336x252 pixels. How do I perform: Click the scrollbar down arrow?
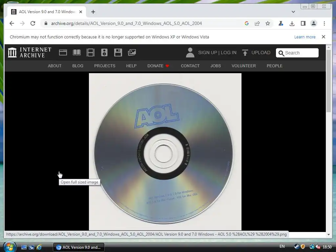click(328, 234)
